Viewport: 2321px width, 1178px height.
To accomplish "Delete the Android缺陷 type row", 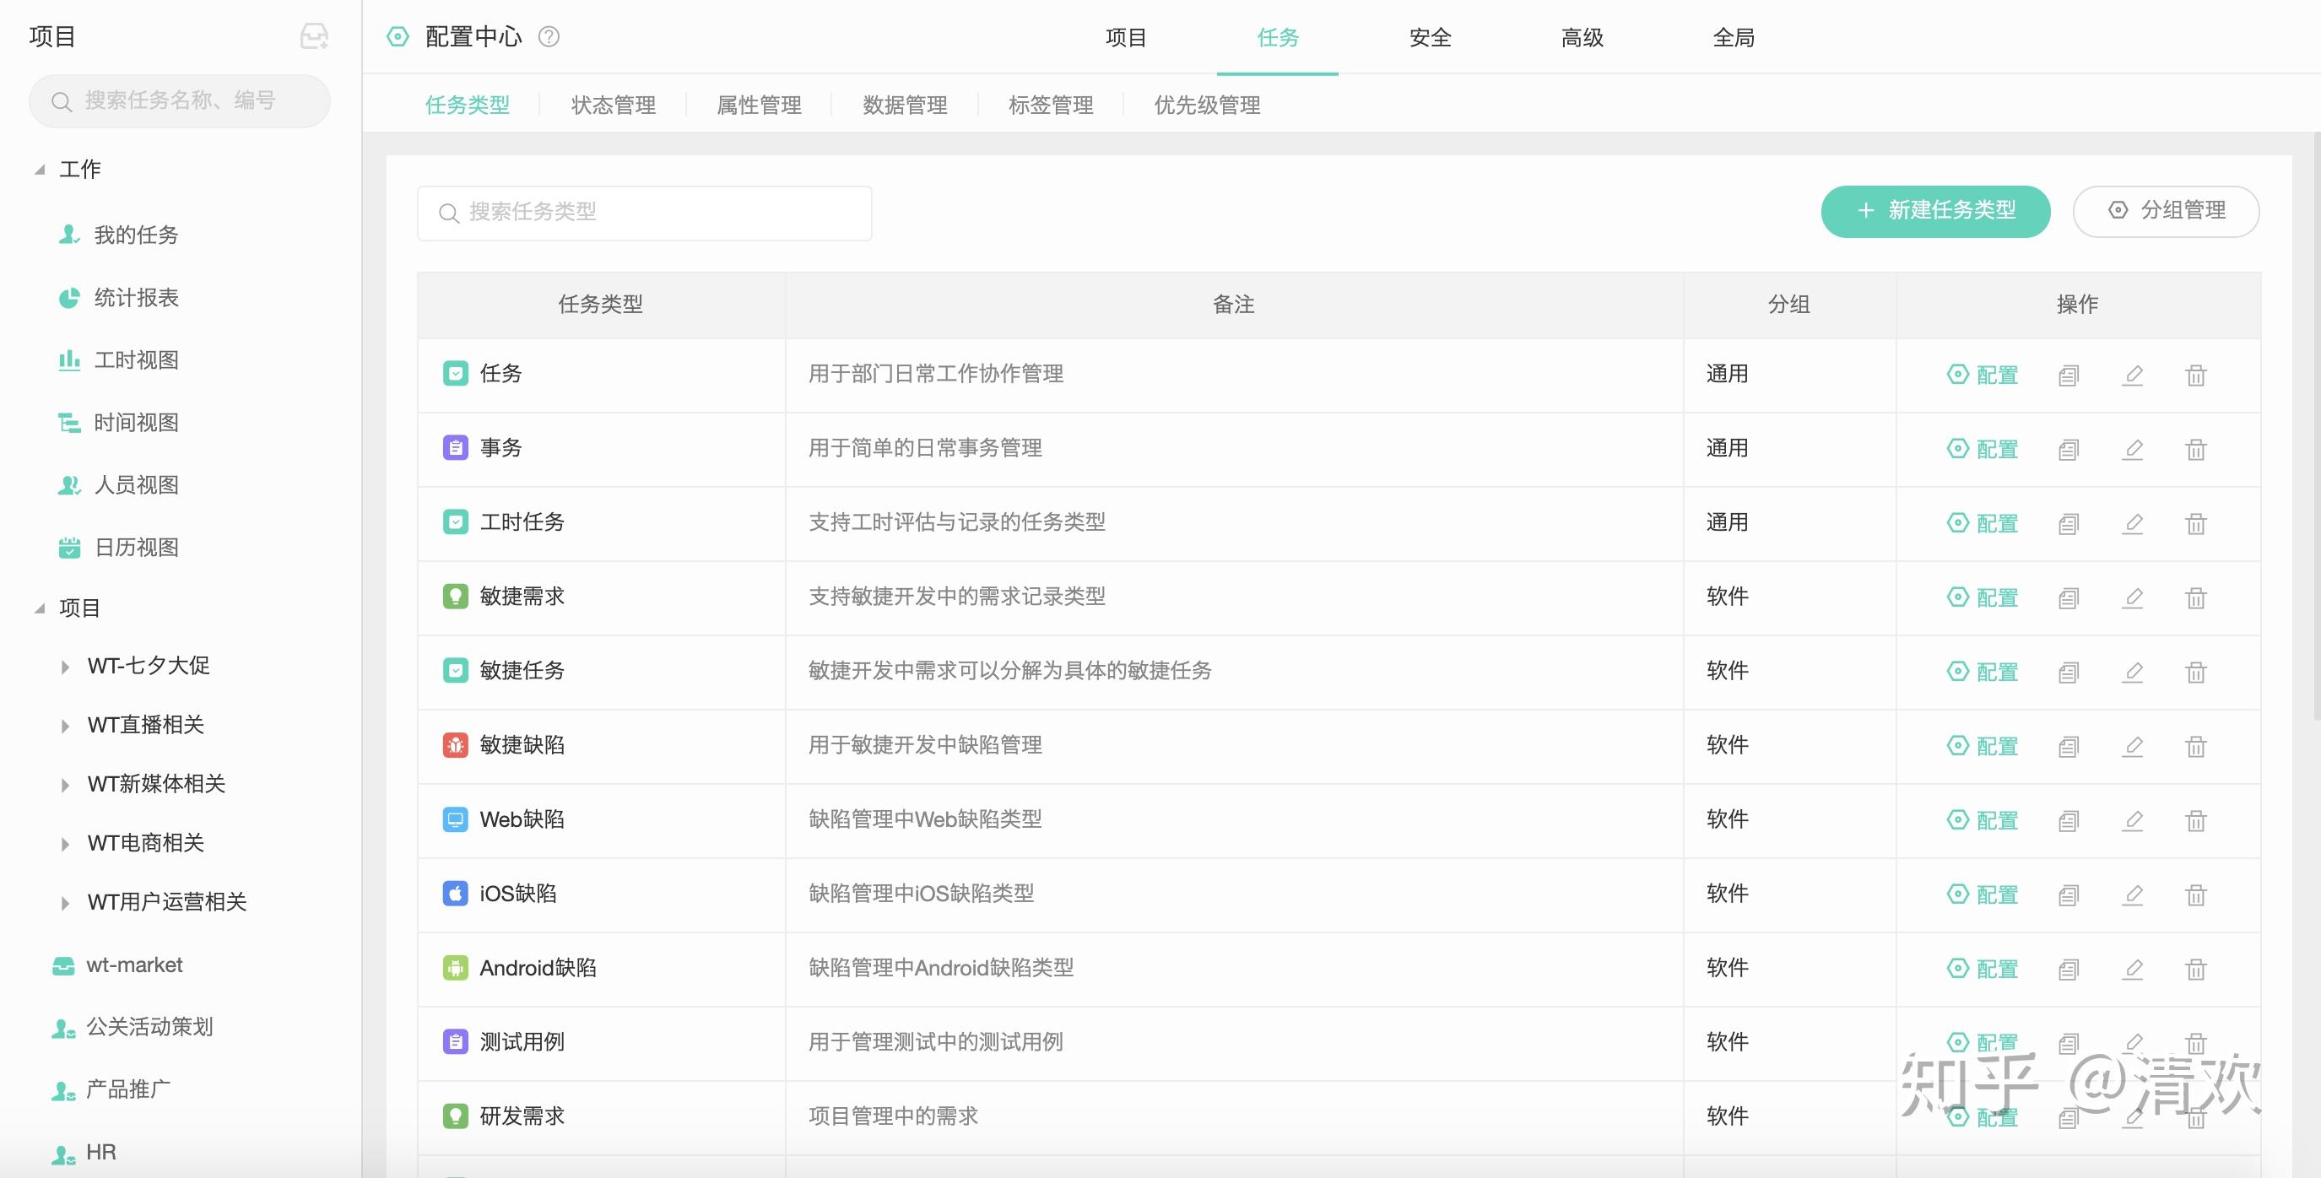I will pyautogui.click(x=2196, y=969).
